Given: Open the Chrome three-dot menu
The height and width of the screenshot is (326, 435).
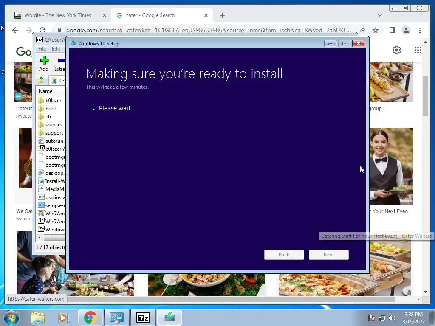Looking at the screenshot, I should tap(420, 30).
